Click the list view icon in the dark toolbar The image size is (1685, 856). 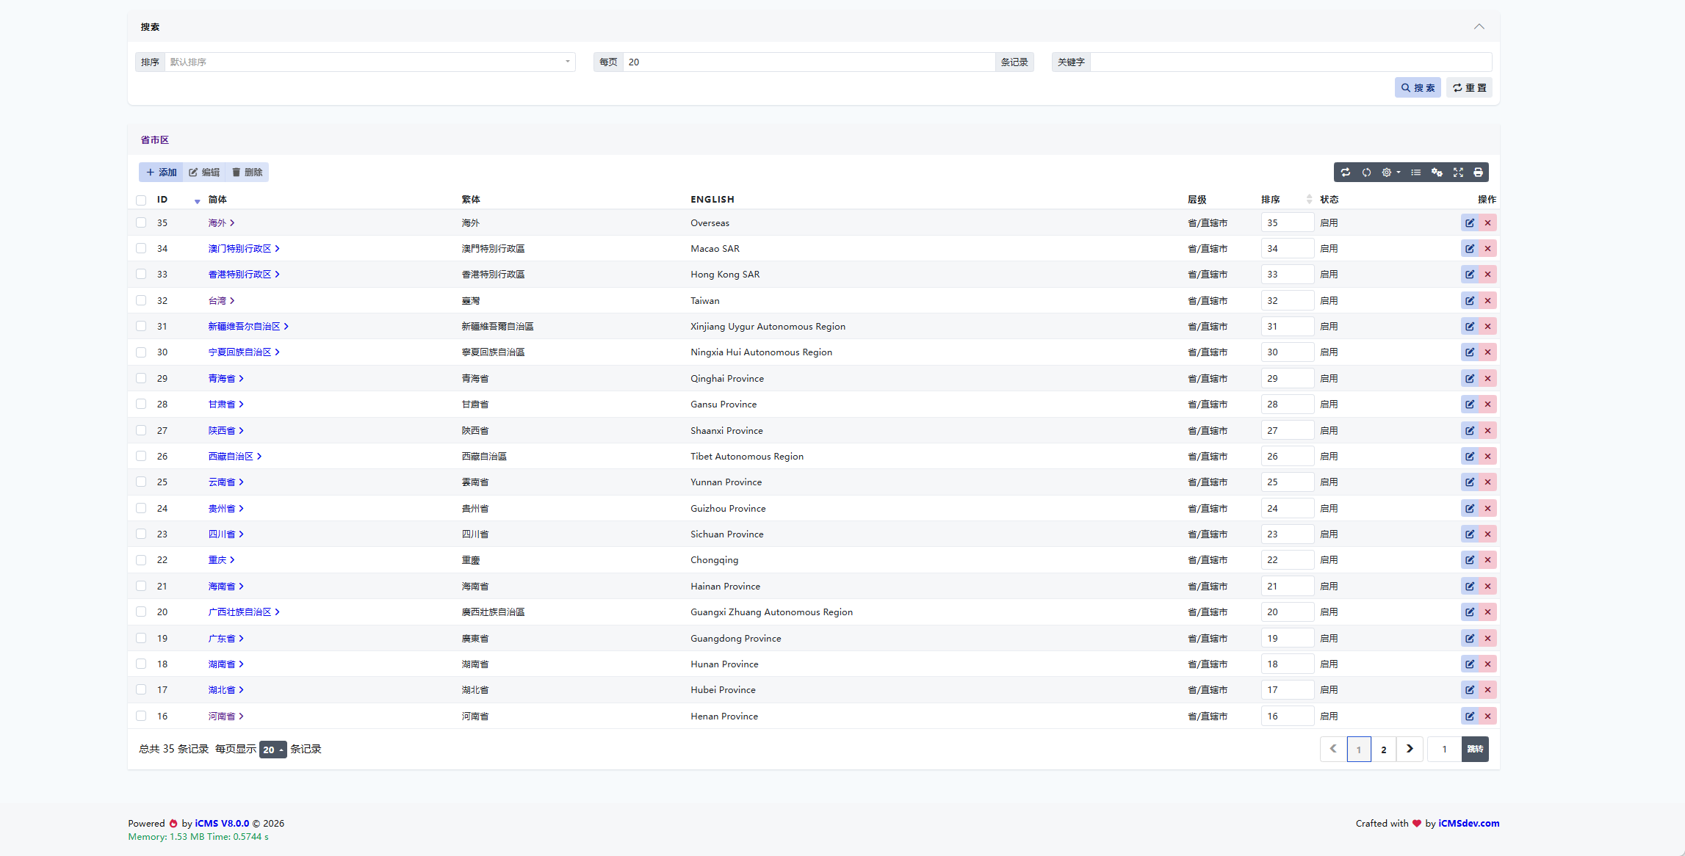point(1415,173)
